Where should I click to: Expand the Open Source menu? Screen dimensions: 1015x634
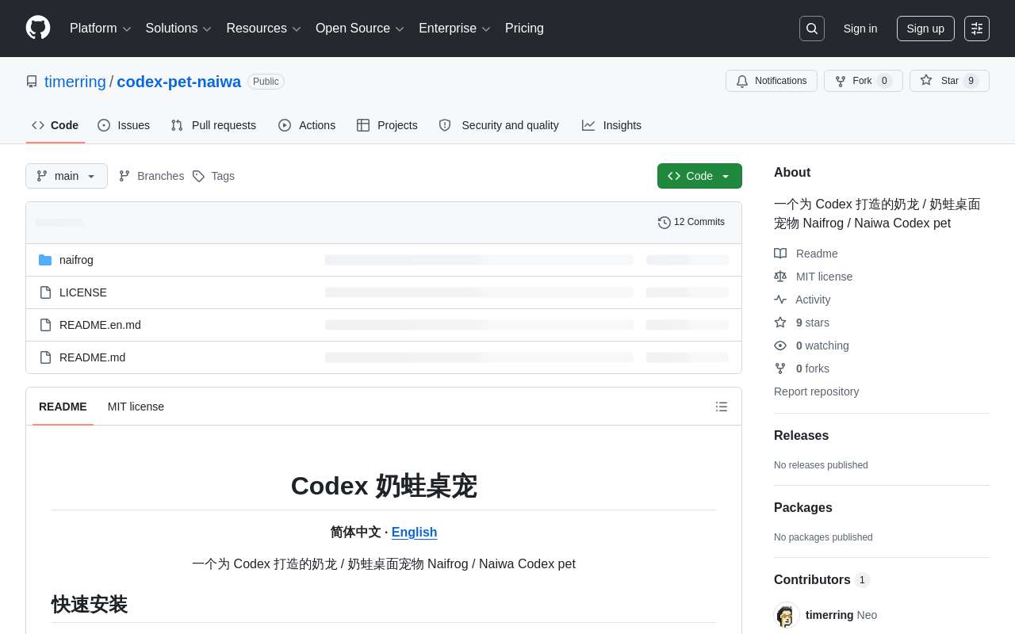pos(360,29)
